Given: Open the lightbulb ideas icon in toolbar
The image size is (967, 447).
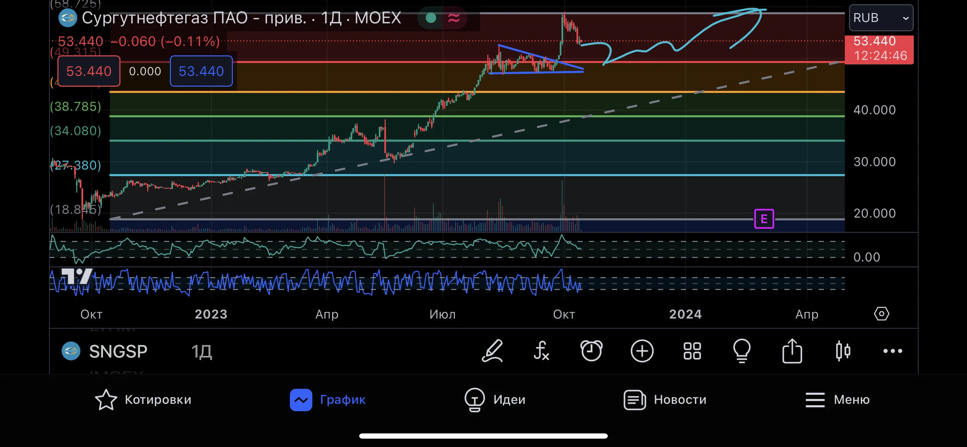Looking at the screenshot, I should pos(742,351).
